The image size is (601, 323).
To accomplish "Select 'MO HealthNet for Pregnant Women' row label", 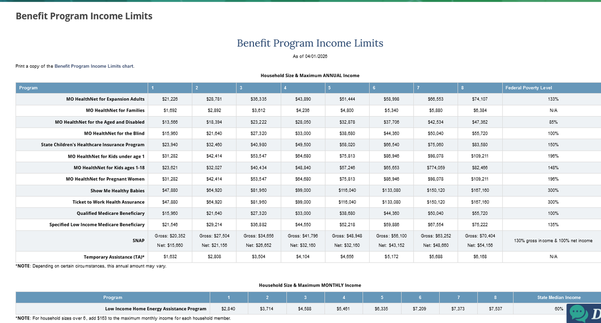I will (105, 179).
